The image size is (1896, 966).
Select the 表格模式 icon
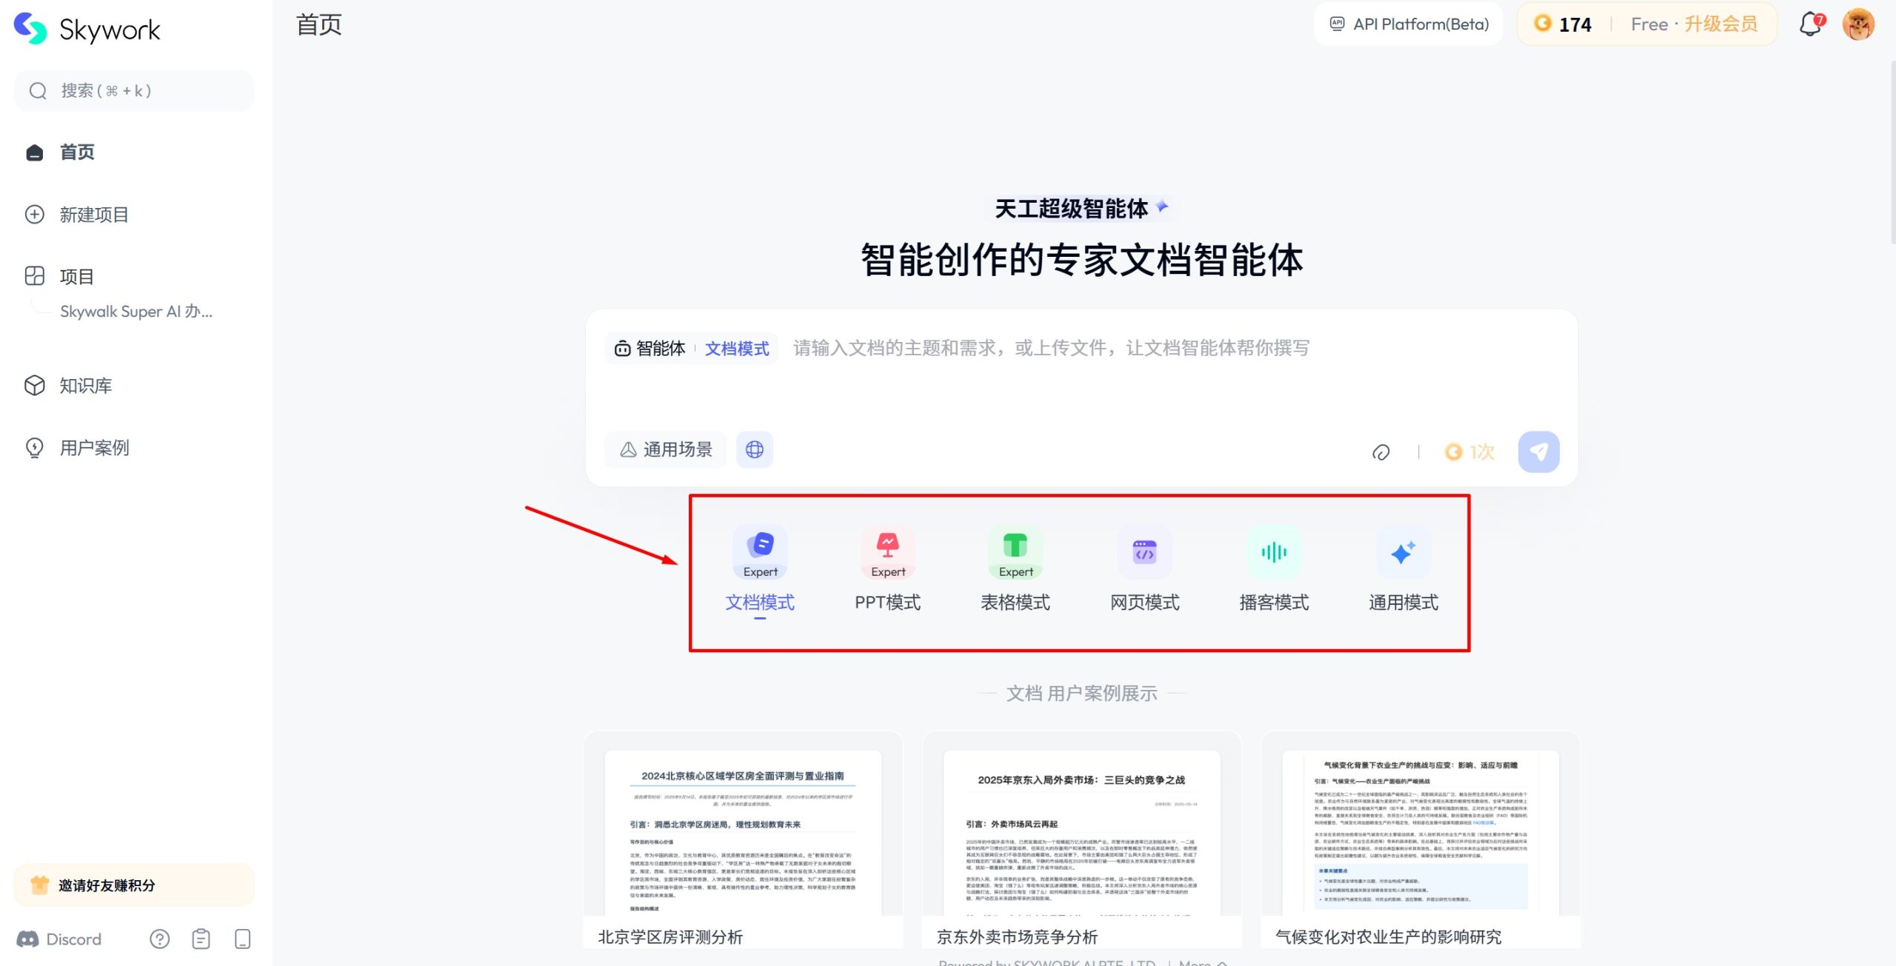point(1015,552)
